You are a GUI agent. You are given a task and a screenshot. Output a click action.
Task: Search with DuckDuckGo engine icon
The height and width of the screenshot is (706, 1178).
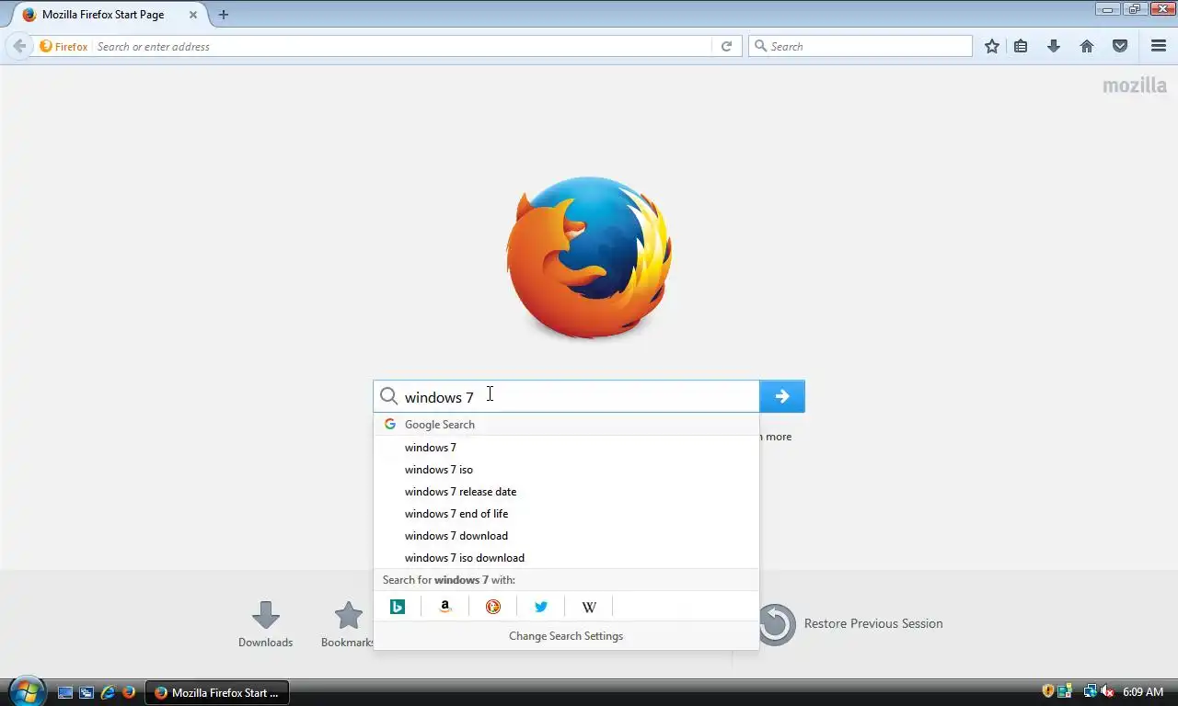pyautogui.click(x=493, y=607)
